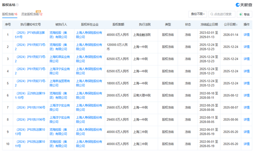Open 详情 for row 2
The width and height of the screenshot is (255, 153).
247,47
